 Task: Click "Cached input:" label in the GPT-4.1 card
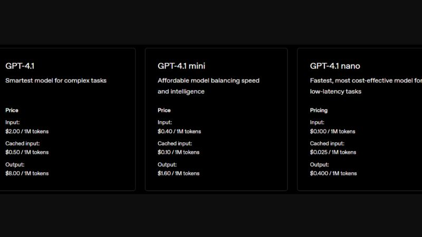click(23, 143)
